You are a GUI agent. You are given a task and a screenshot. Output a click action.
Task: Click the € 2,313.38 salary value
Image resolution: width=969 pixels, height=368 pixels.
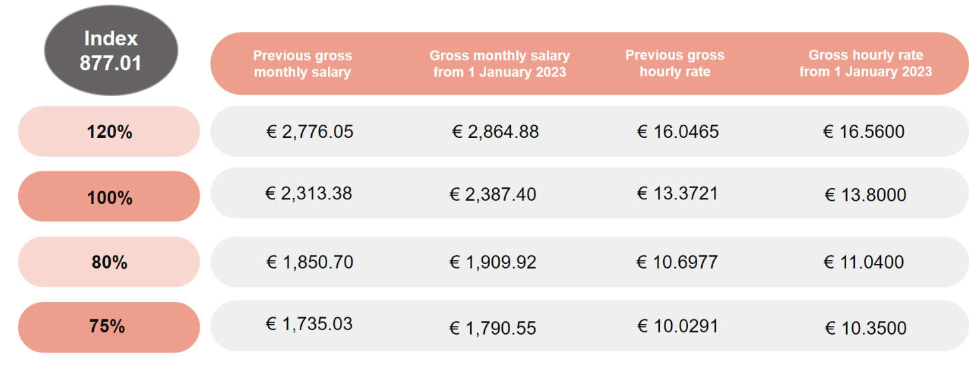309,193
